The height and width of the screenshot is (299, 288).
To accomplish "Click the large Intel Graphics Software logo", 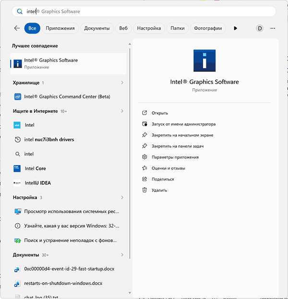I will (x=204, y=60).
